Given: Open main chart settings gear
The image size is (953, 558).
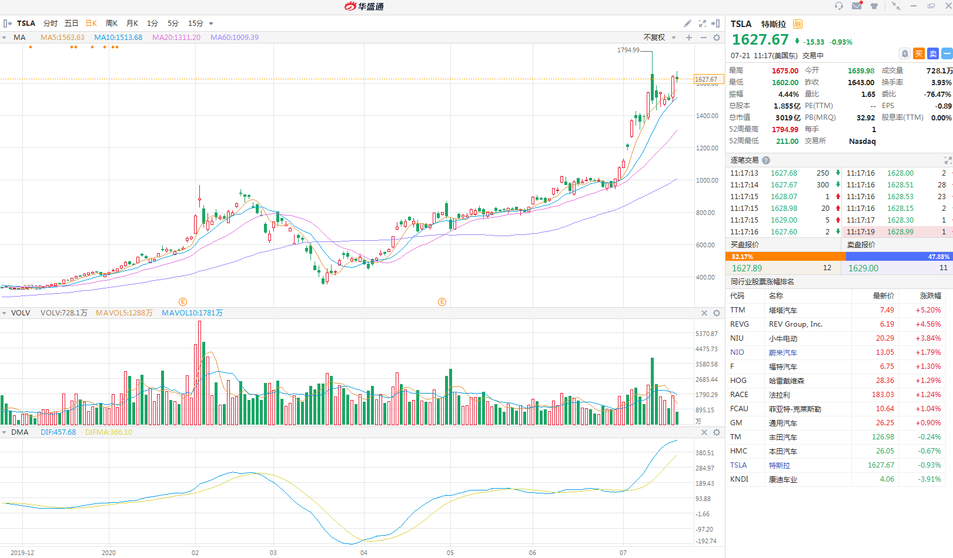Looking at the screenshot, I should [717, 38].
